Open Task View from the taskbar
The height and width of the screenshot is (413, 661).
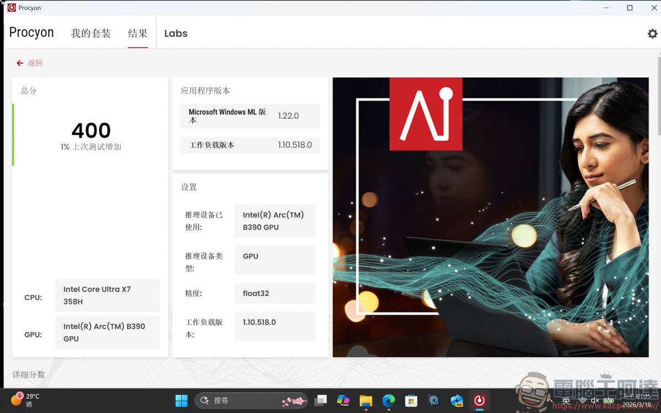[x=321, y=401]
